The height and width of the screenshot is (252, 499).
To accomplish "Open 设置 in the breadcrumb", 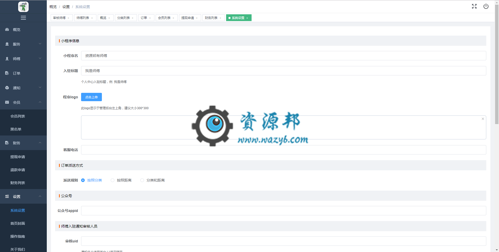I will click(x=66, y=7).
